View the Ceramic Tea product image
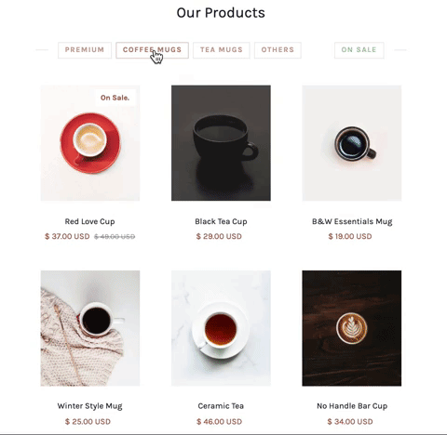This screenshot has height=435, width=447. [221, 328]
